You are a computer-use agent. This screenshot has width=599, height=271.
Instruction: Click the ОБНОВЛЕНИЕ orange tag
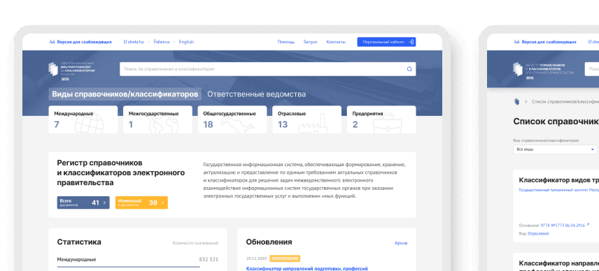pos(285,258)
